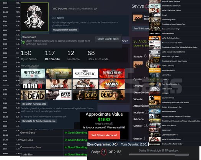Click the Euro Truck Simulator 2 list thumbnail
The width and height of the screenshot is (201, 160).
[x=155, y=84]
